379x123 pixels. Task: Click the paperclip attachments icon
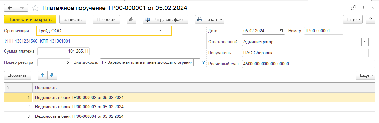131,19
